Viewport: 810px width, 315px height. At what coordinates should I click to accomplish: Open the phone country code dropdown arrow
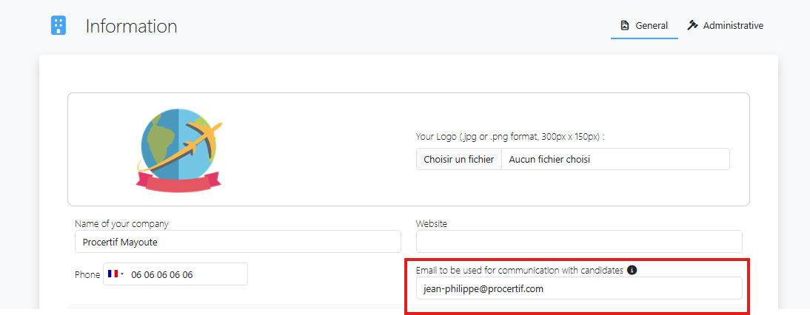tap(122, 274)
